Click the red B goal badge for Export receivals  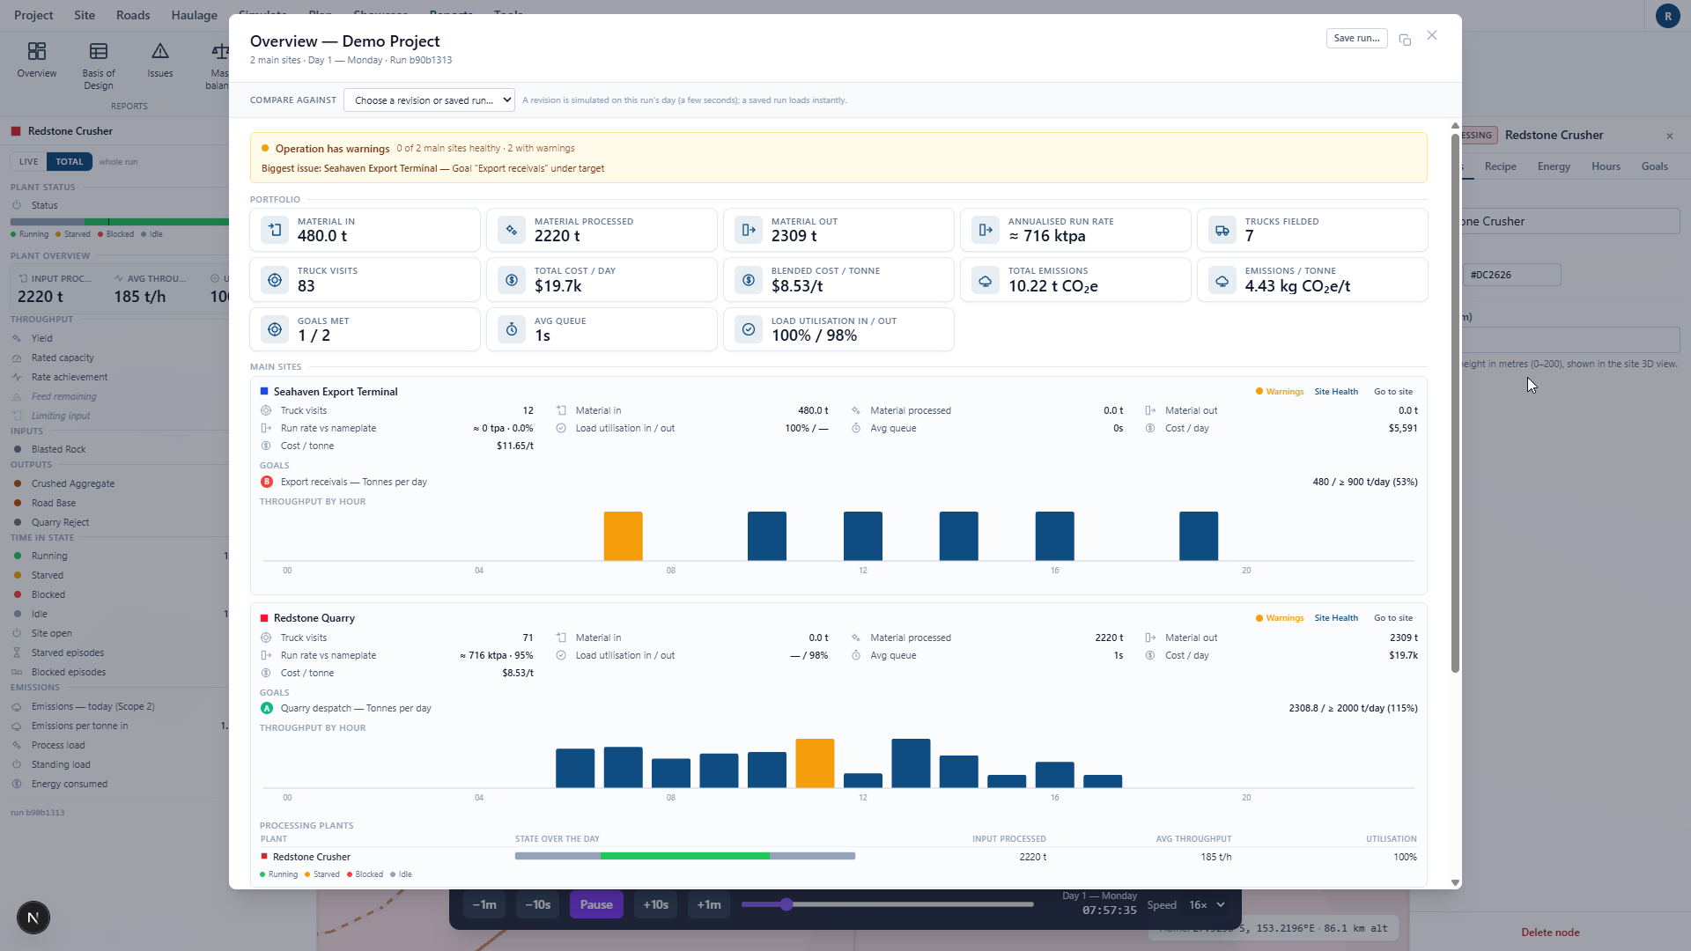[267, 482]
